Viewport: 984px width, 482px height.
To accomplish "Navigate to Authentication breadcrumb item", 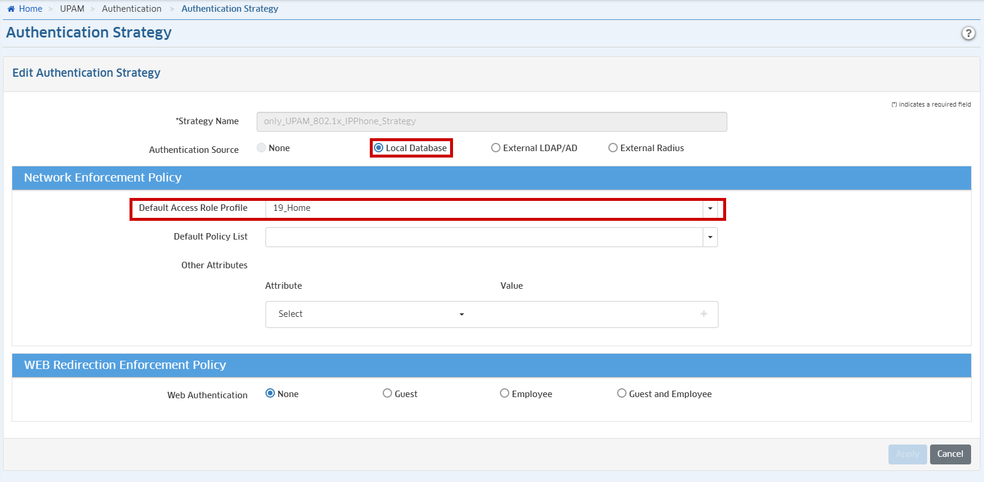I will pos(131,9).
